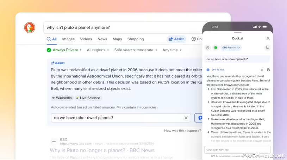
Task: Open the Any time filter
Action: pos(172,50)
